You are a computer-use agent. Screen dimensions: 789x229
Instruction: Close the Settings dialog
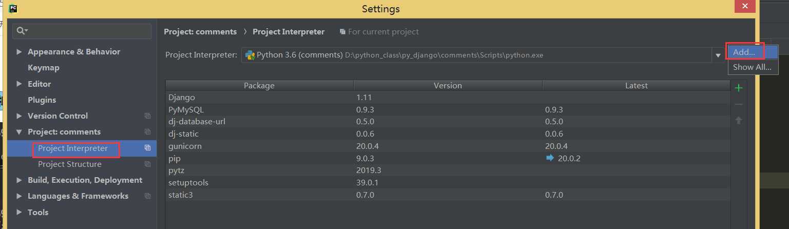[x=744, y=6]
